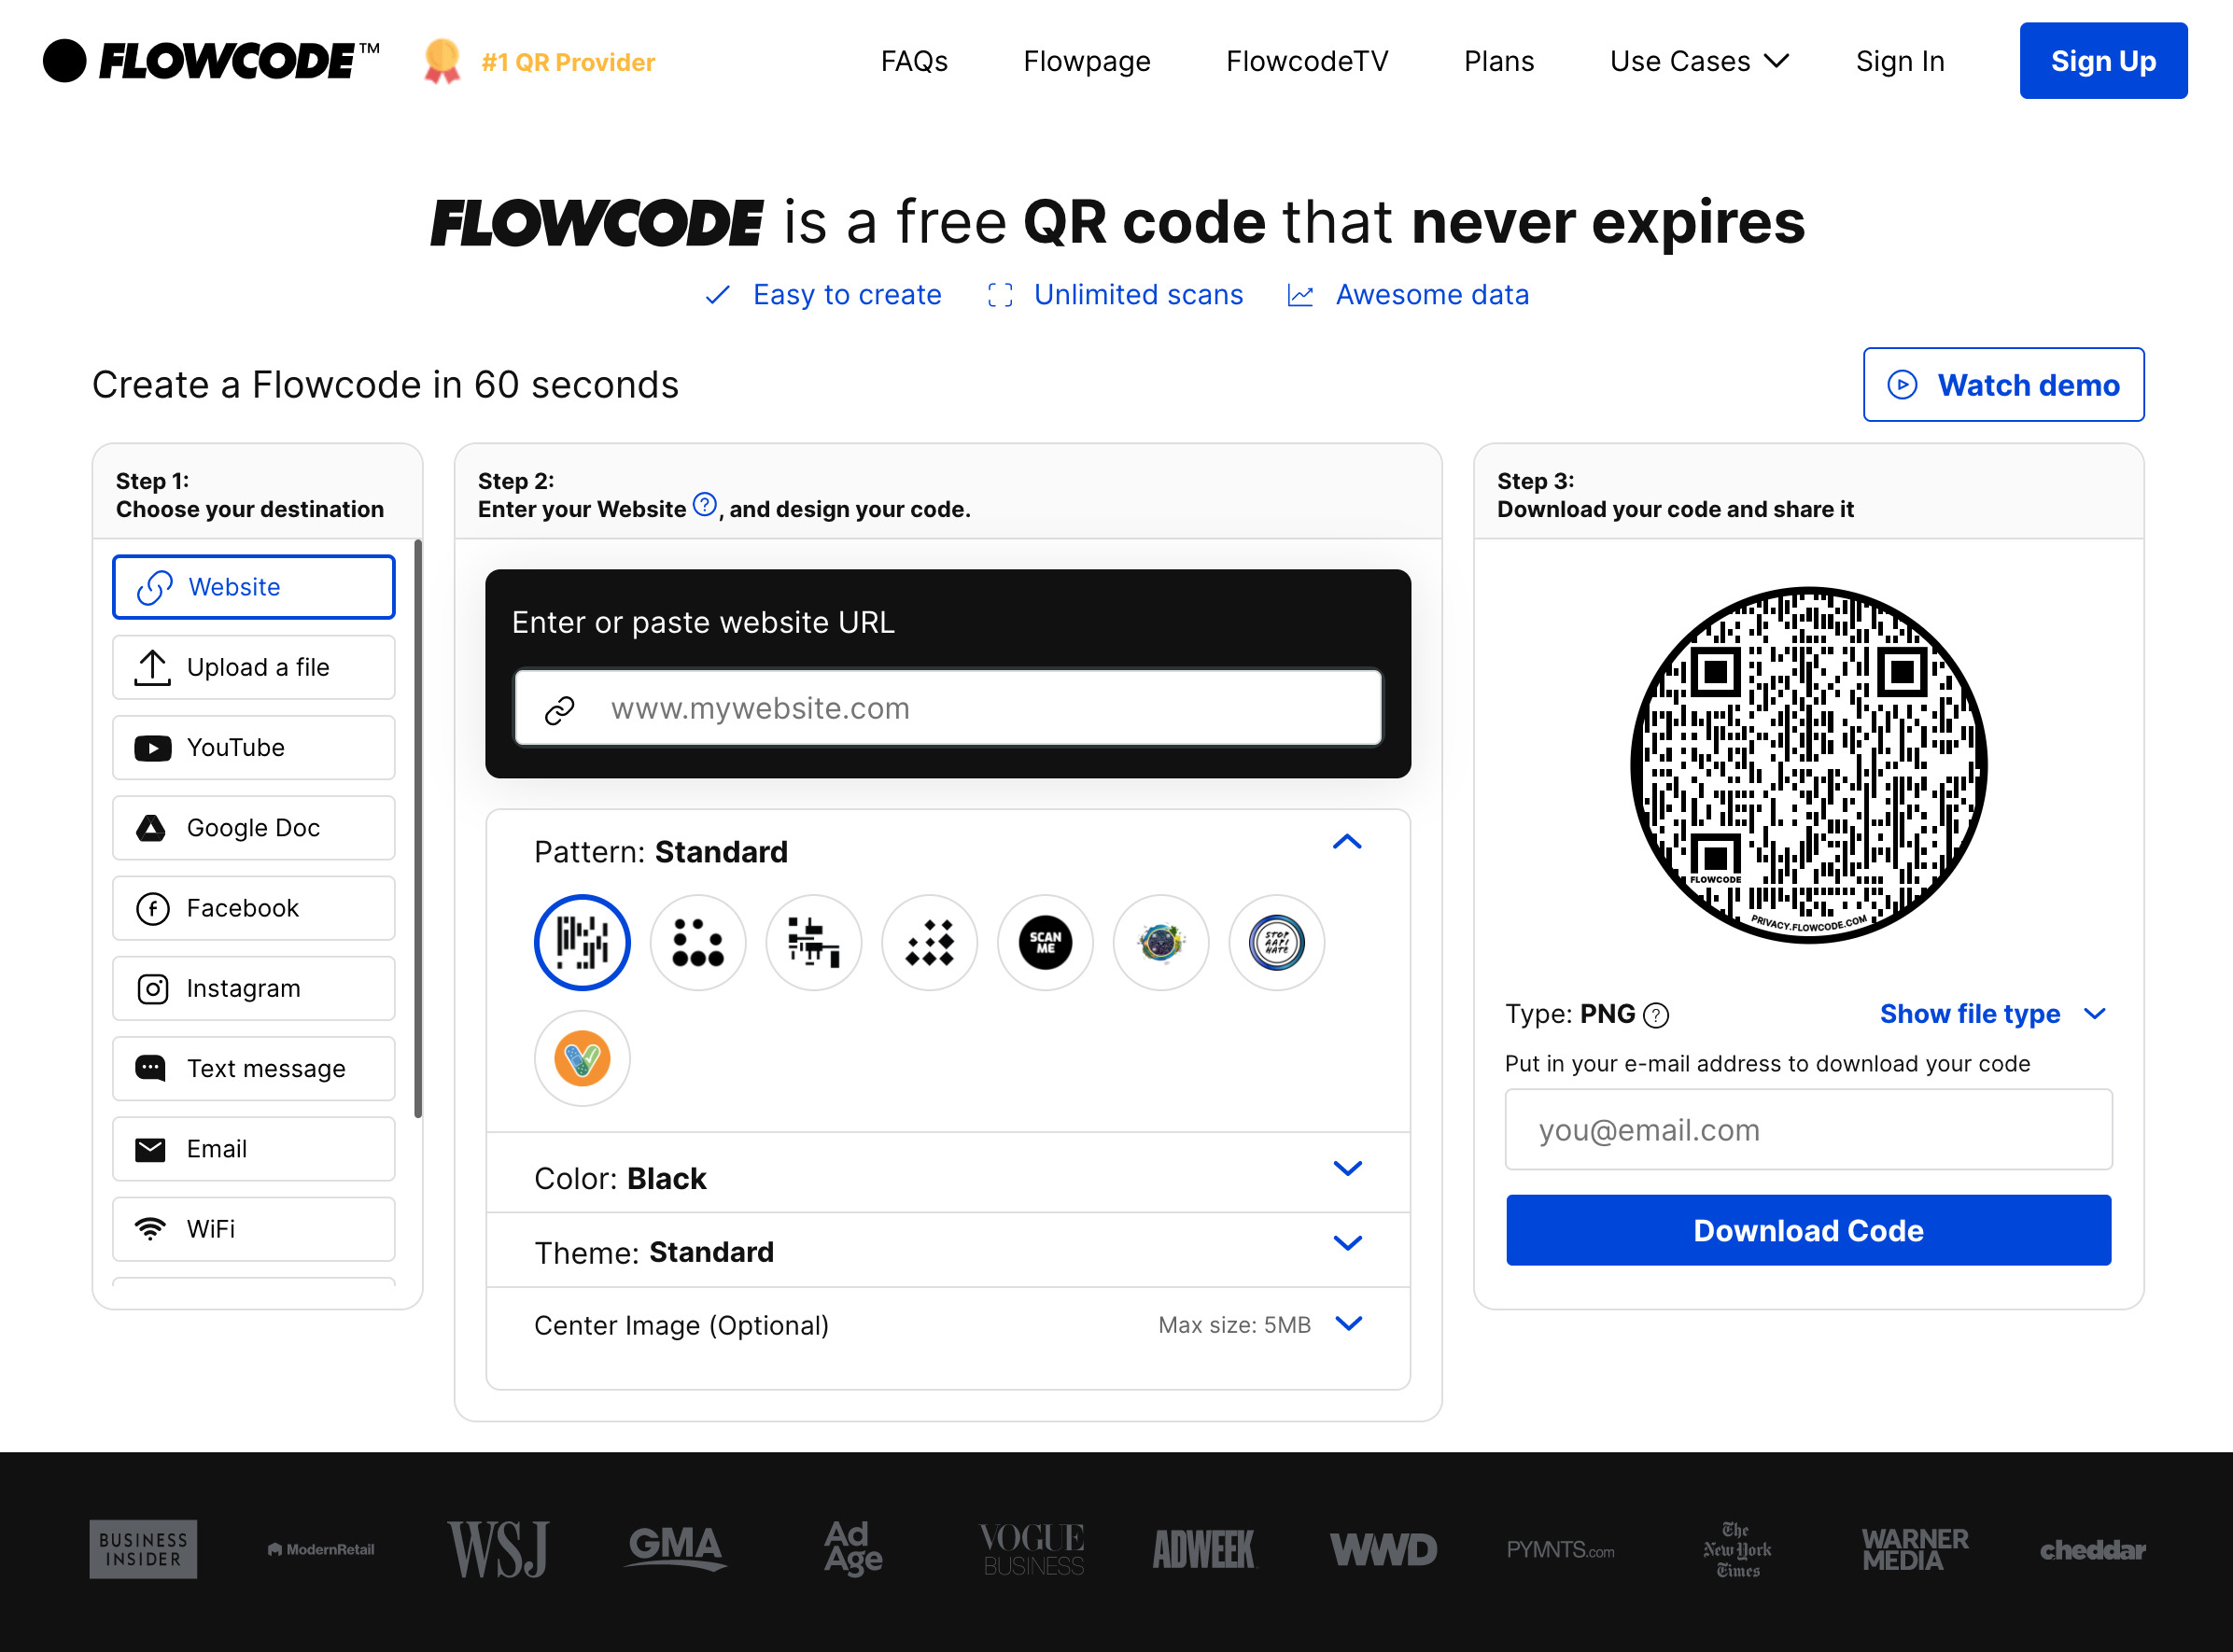
Task: Expand the Color: Black section
Action: (1347, 1168)
